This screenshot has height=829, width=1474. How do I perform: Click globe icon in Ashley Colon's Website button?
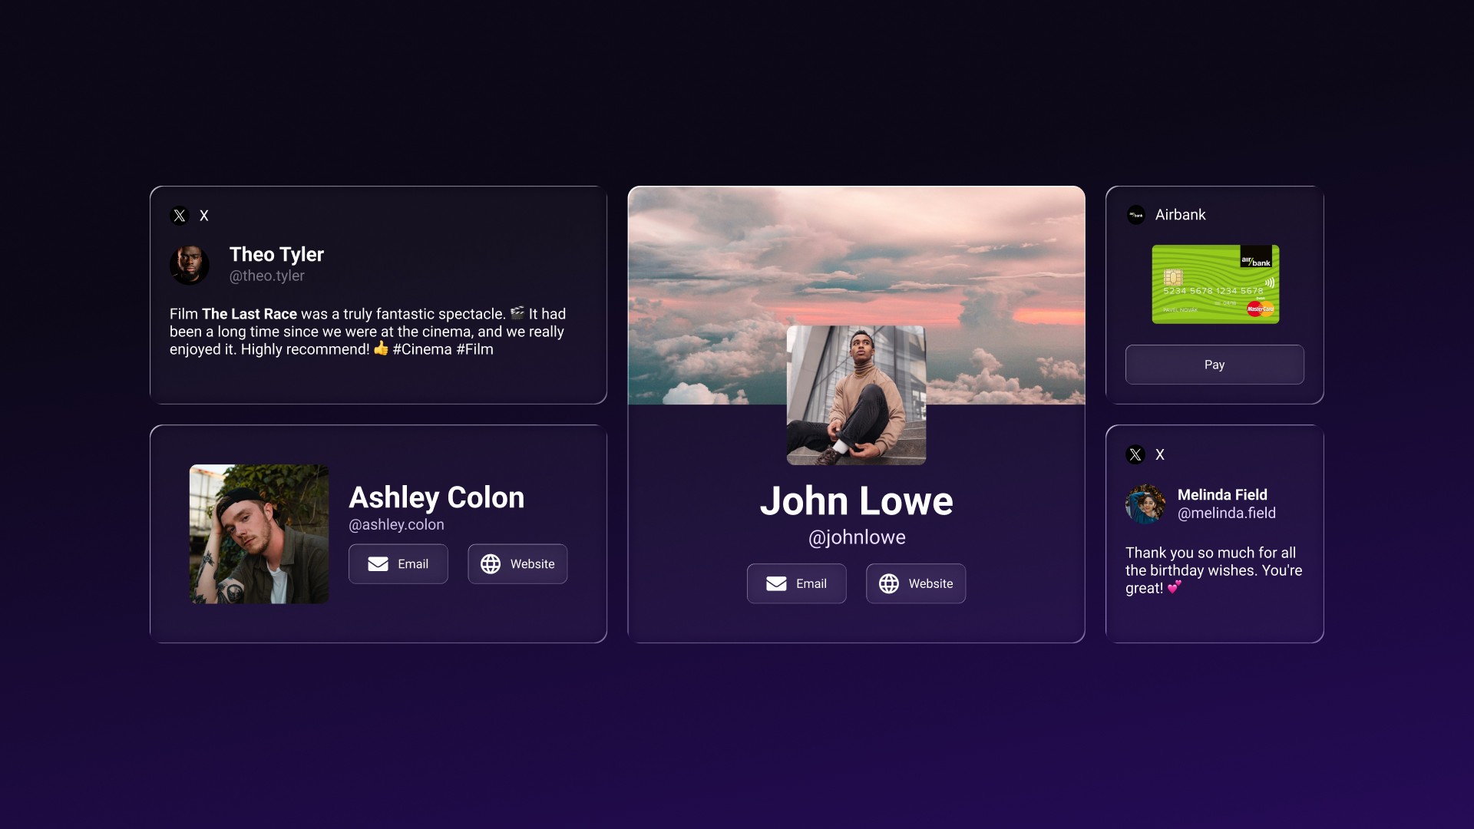(491, 564)
